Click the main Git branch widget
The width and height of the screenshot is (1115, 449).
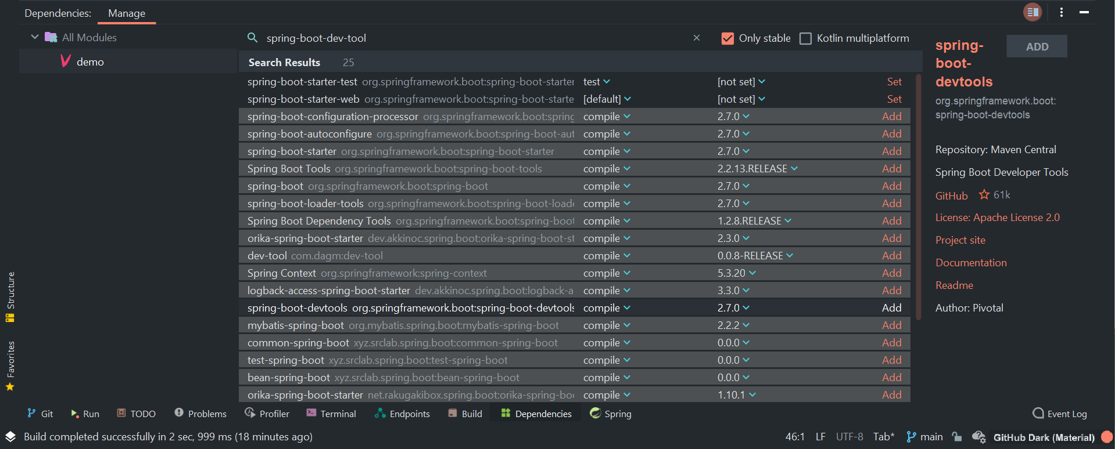point(924,437)
